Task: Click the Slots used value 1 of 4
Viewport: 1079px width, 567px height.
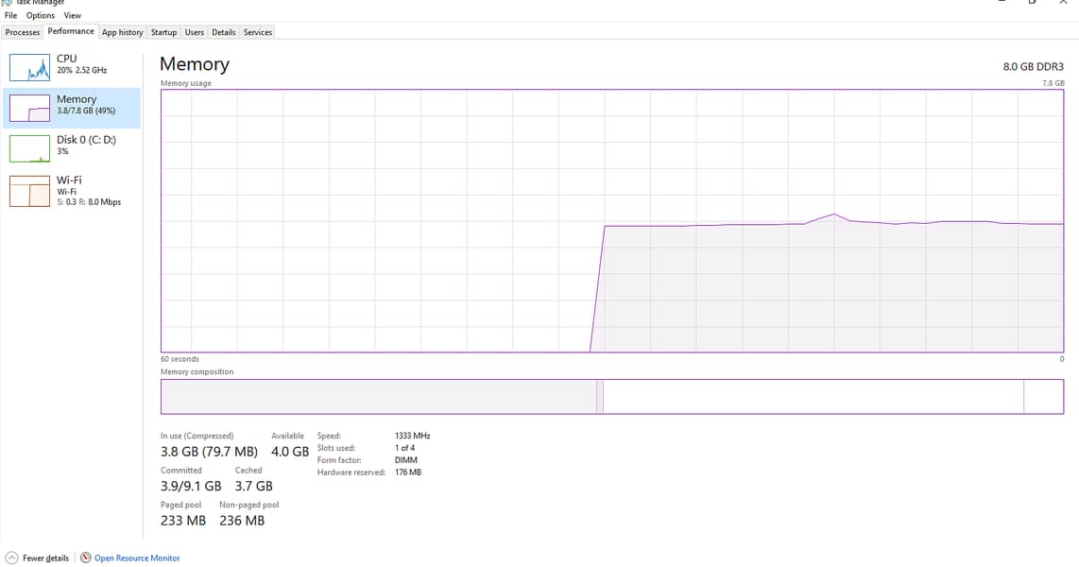Action: point(404,448)
